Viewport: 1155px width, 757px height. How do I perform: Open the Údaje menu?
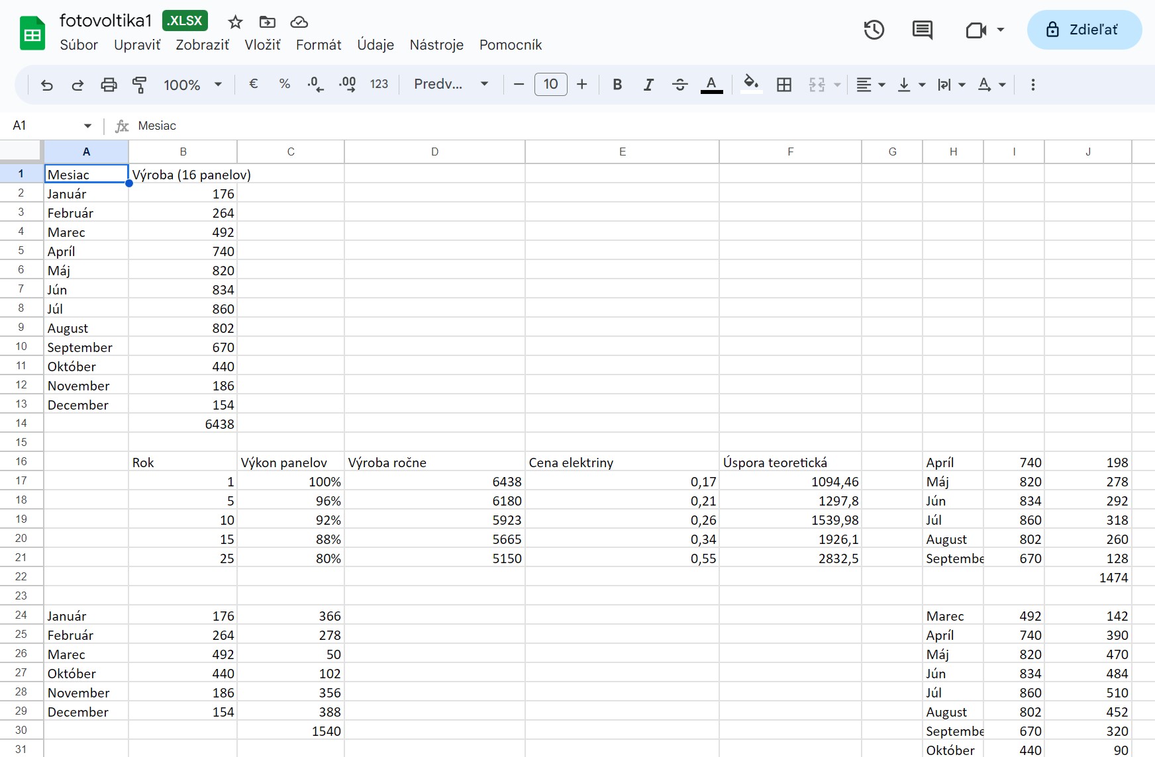[376, 45]
